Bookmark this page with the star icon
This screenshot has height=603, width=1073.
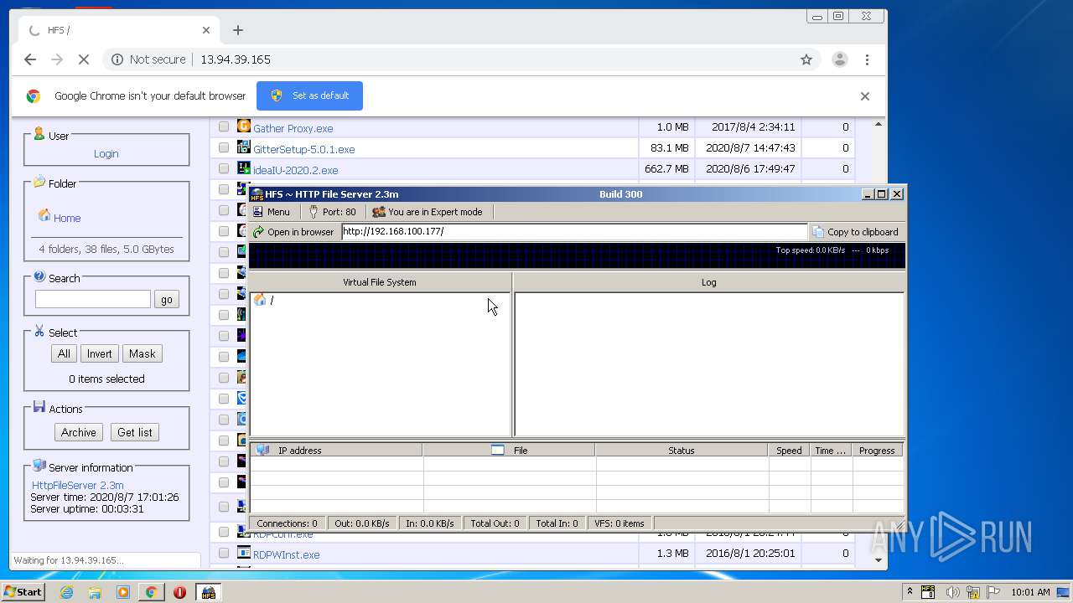tap(806, 59)
